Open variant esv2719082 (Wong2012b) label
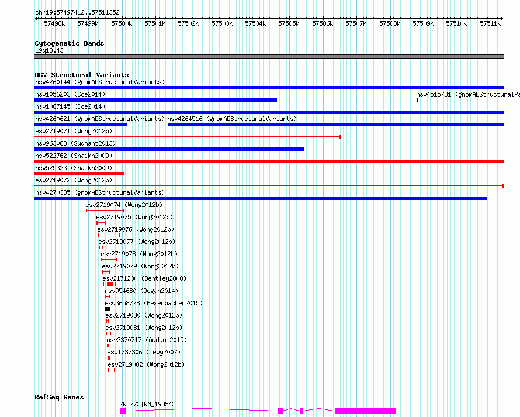Image resolution: width=520 pixels, height=417 pixels. [x=146, y=364]
